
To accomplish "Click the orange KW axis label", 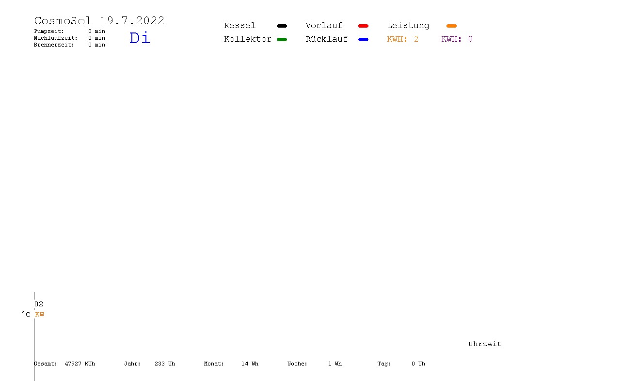I will pos(40,315).
